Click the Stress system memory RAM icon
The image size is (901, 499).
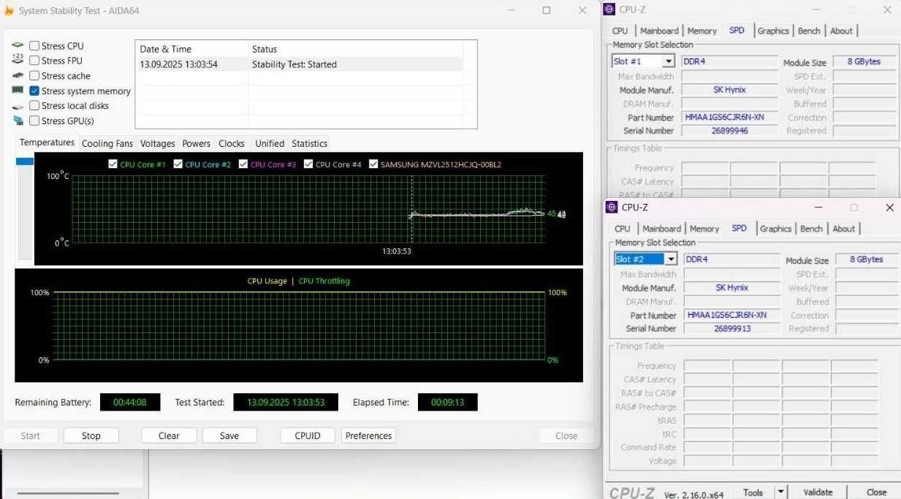click(x=18, y=91)
